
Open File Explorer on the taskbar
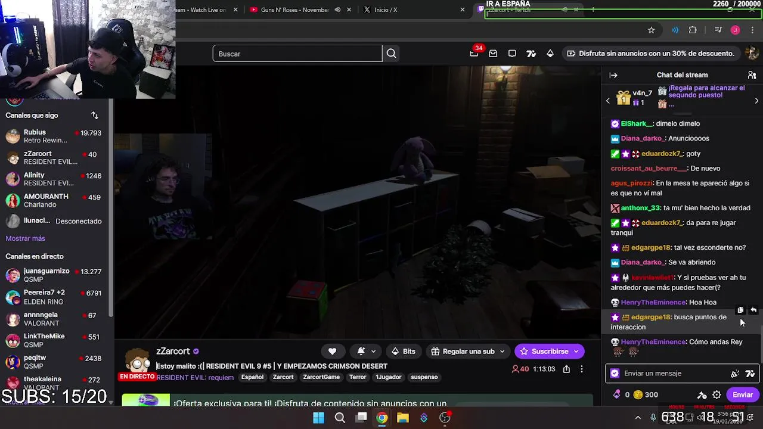pyautogui.click(x=403, y=418)
